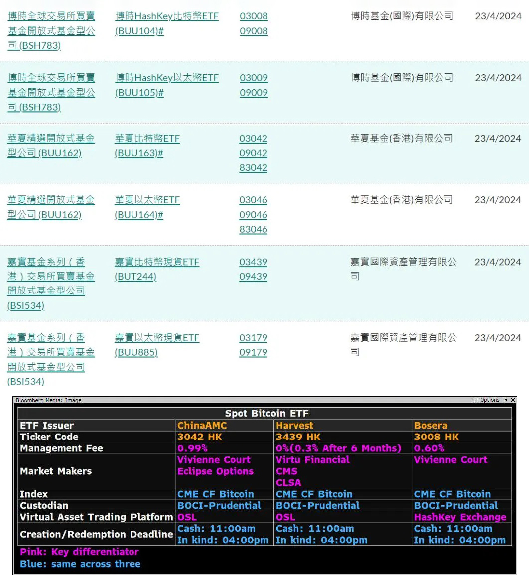Click ticker '3439 HK'
529x584 pixels.
tap(298, 437)
